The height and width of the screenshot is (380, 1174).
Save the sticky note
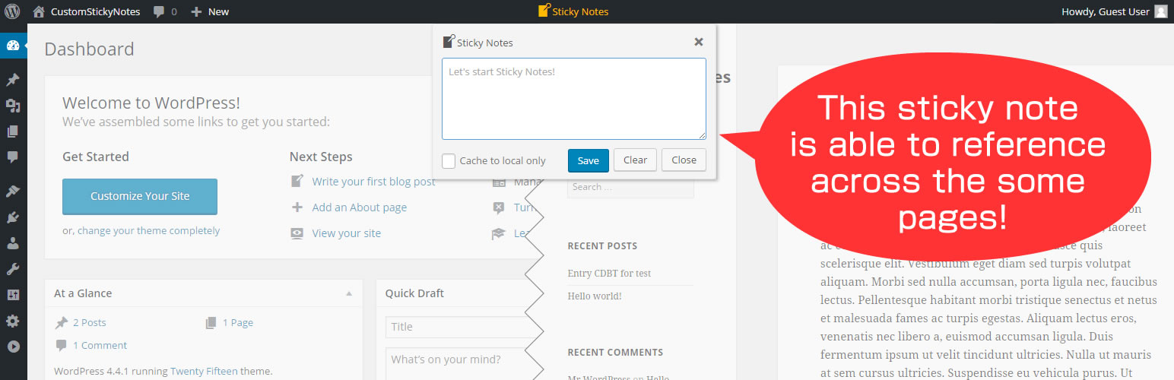(x=589, y=160)
